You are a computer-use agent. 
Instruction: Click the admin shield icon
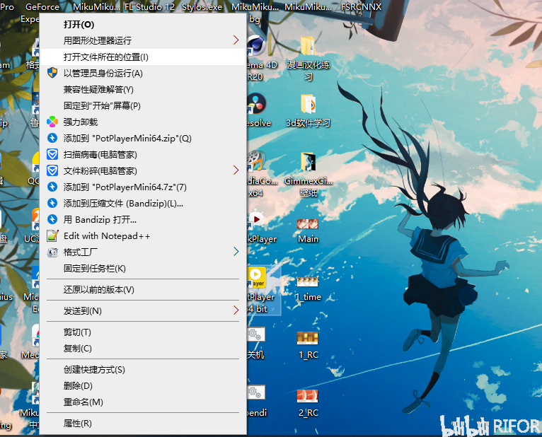52,73
